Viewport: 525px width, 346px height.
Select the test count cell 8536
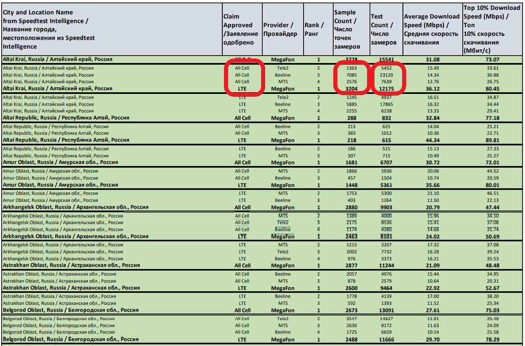(386, 223)
